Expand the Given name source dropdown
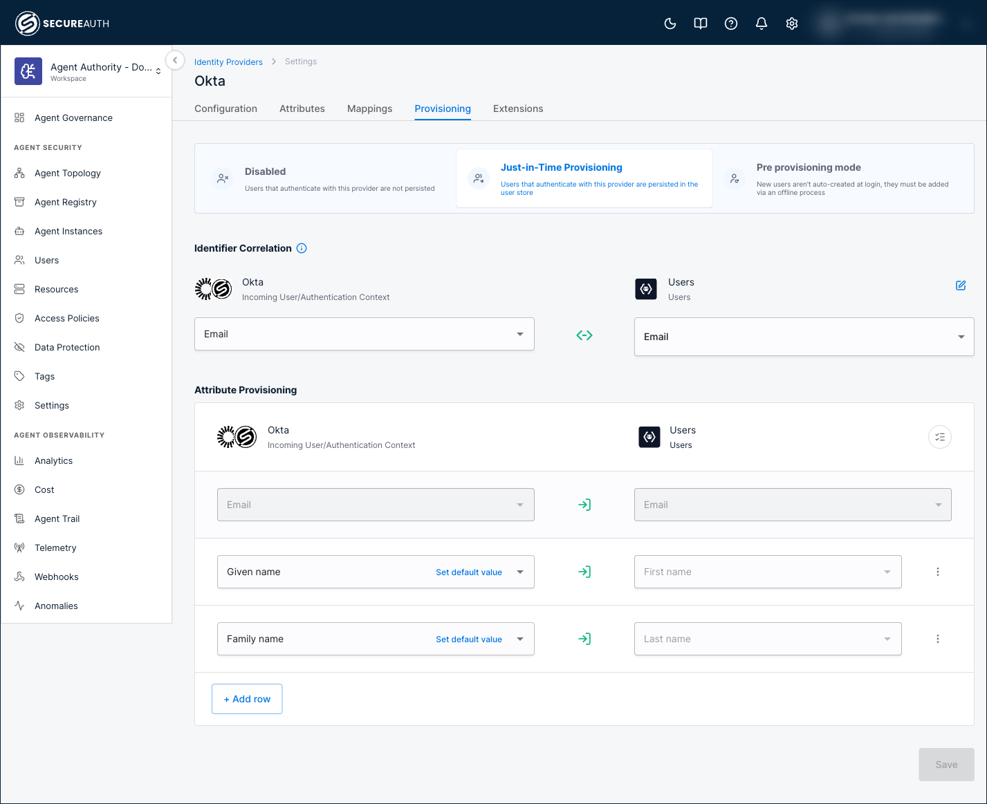The image size is (987, 804). click(x=520, y=572)
